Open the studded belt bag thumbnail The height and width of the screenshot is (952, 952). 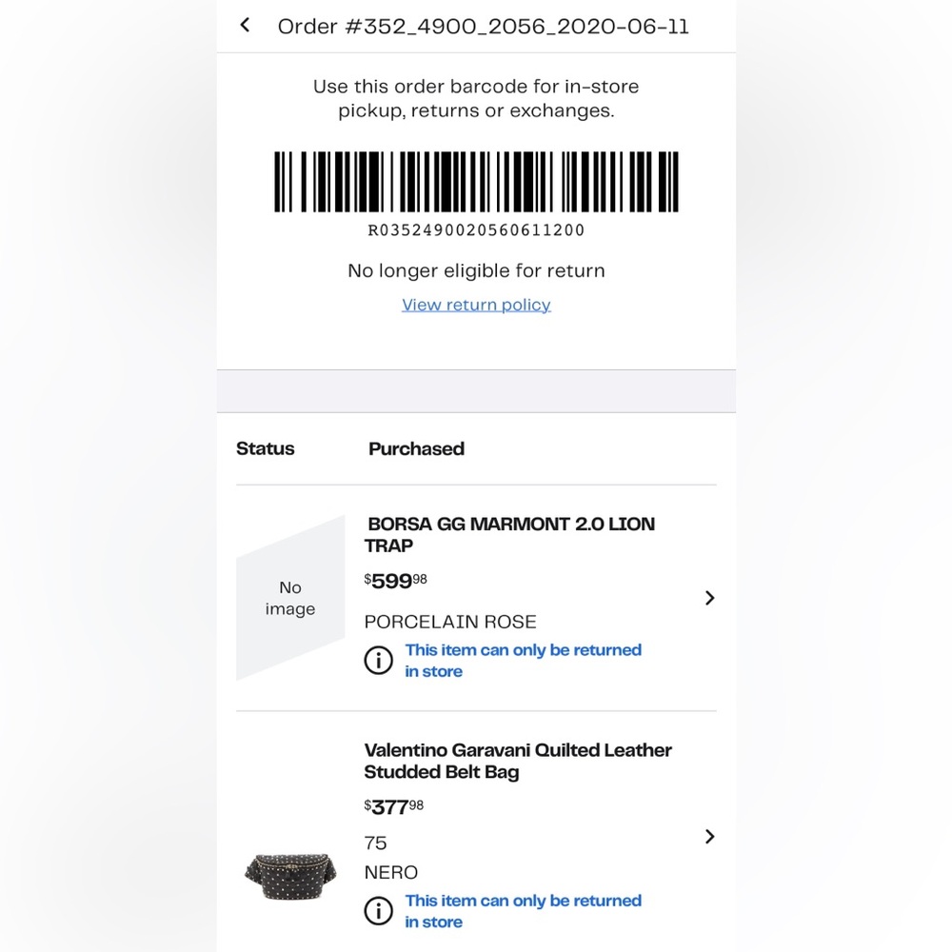click(290, 875)
